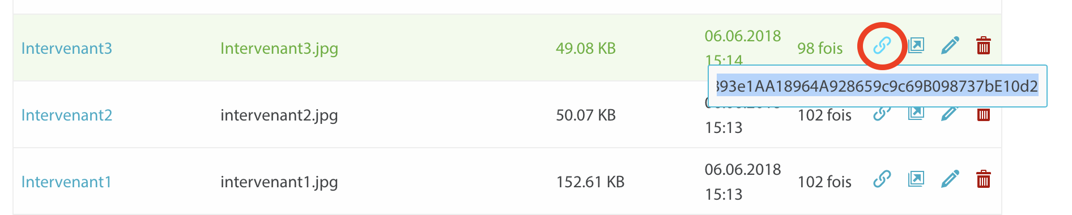The image size is (1072, 215).
Task: Open the Intervenant3 title link
Action: [67, 49]
